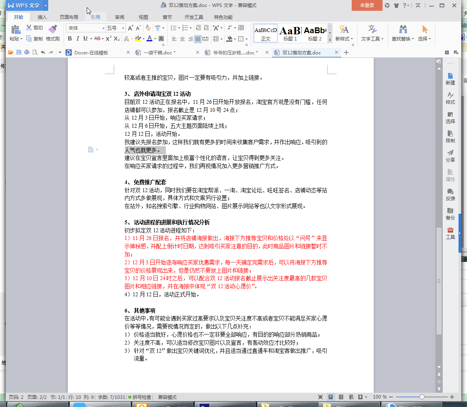Apply subscript formatting

[x=116, y=39]
